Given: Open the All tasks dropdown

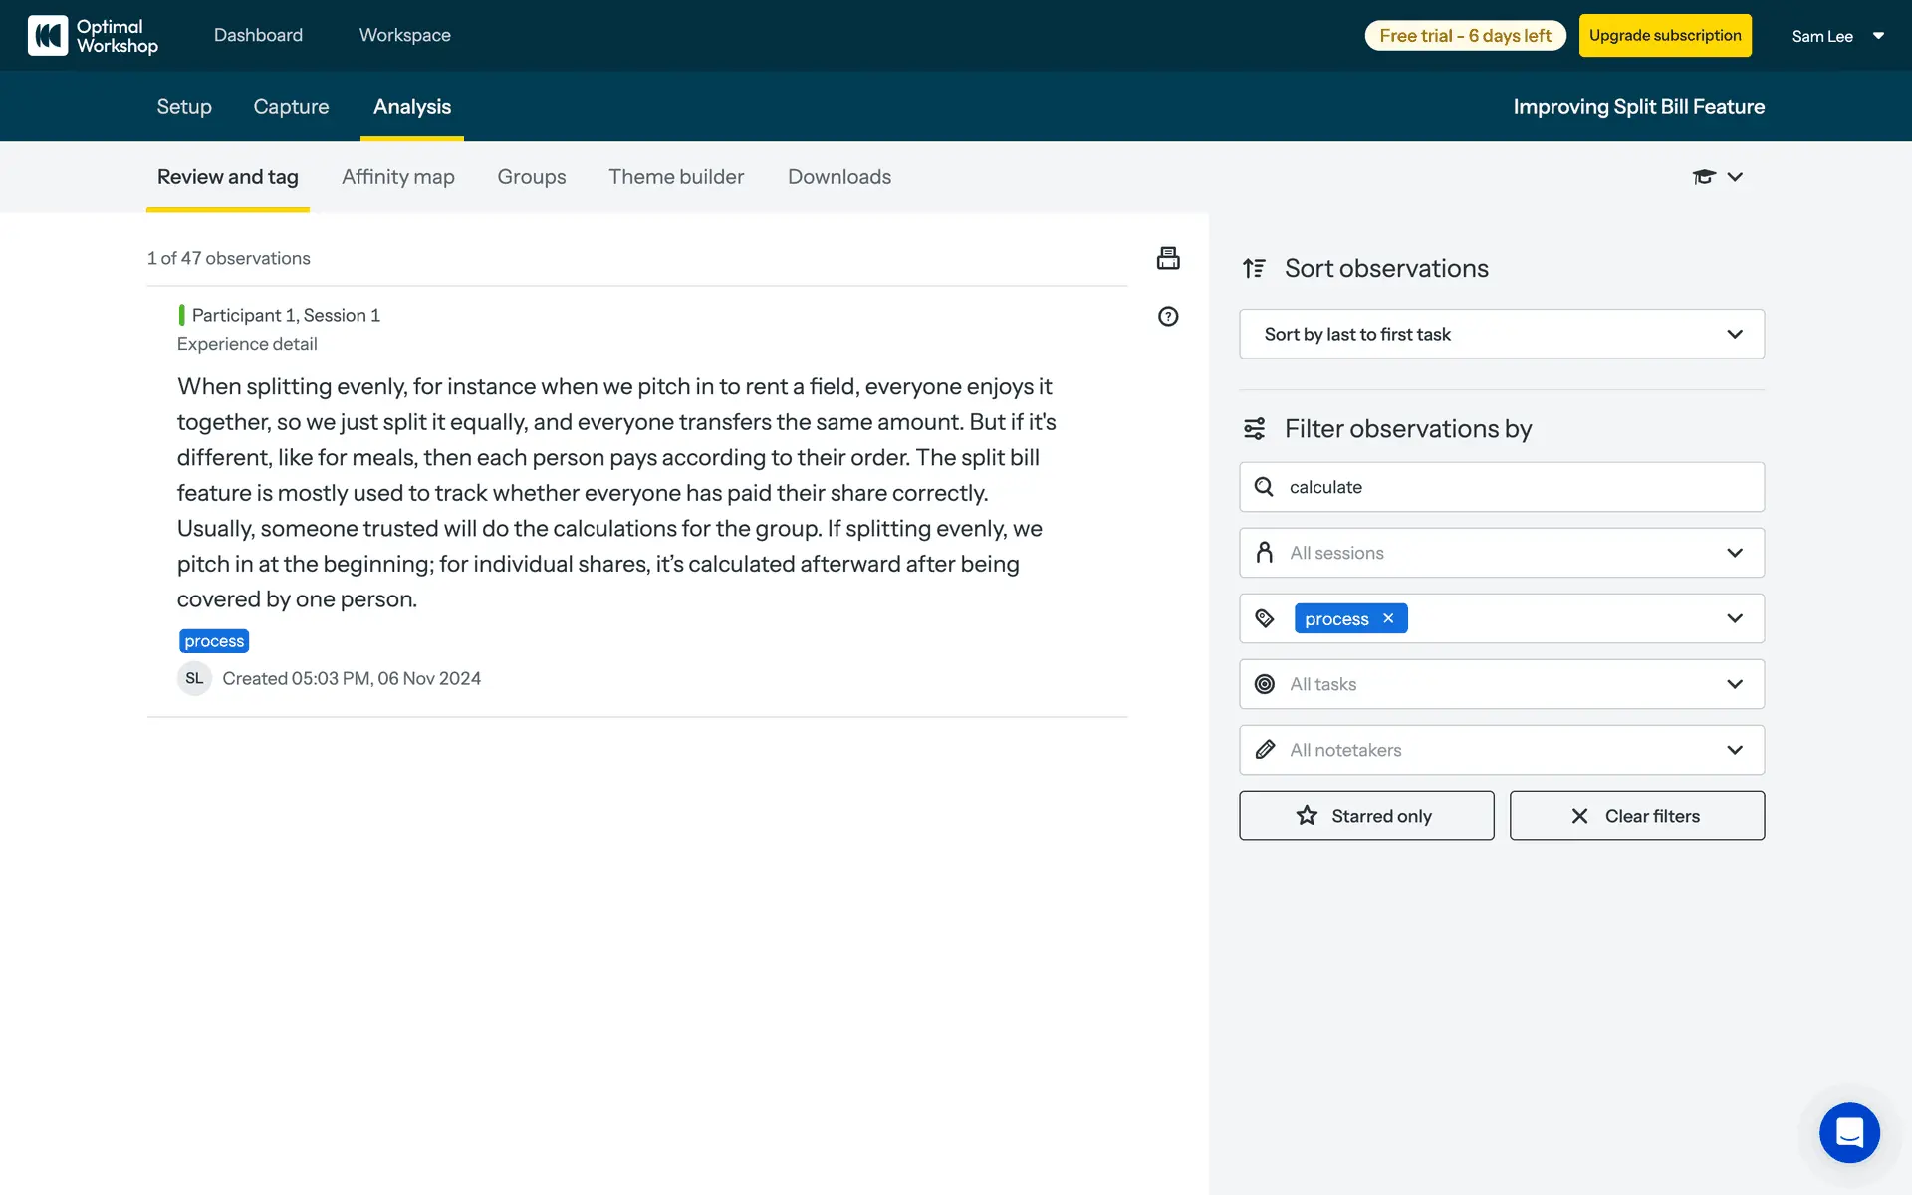Looking at the screenshot, I should (1501, 684).
